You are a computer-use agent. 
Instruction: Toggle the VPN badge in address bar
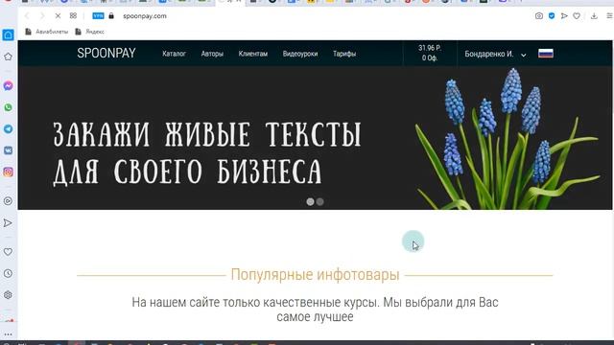tap(98, 16)
